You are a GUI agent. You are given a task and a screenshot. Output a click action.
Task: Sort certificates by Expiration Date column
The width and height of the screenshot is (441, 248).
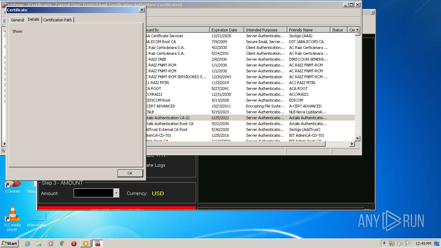click(x=227, y=30)
